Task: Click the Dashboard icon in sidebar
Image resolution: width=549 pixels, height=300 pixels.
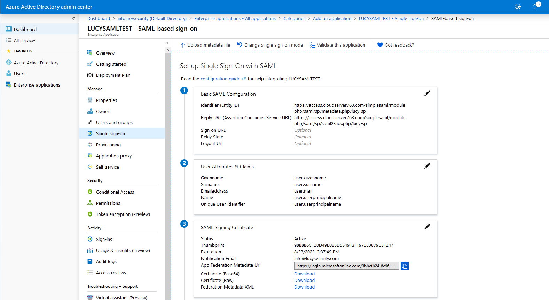Action: click(x=8, y=29)
